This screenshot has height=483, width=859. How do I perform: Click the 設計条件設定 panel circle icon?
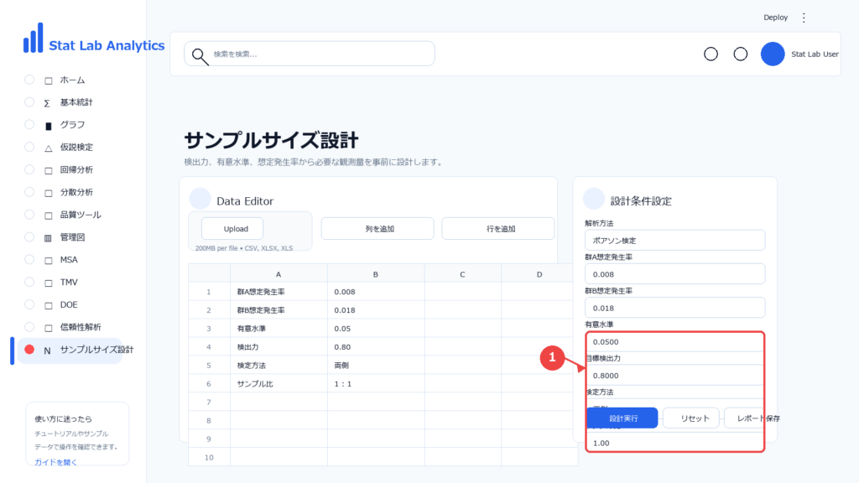pos(593,199)
